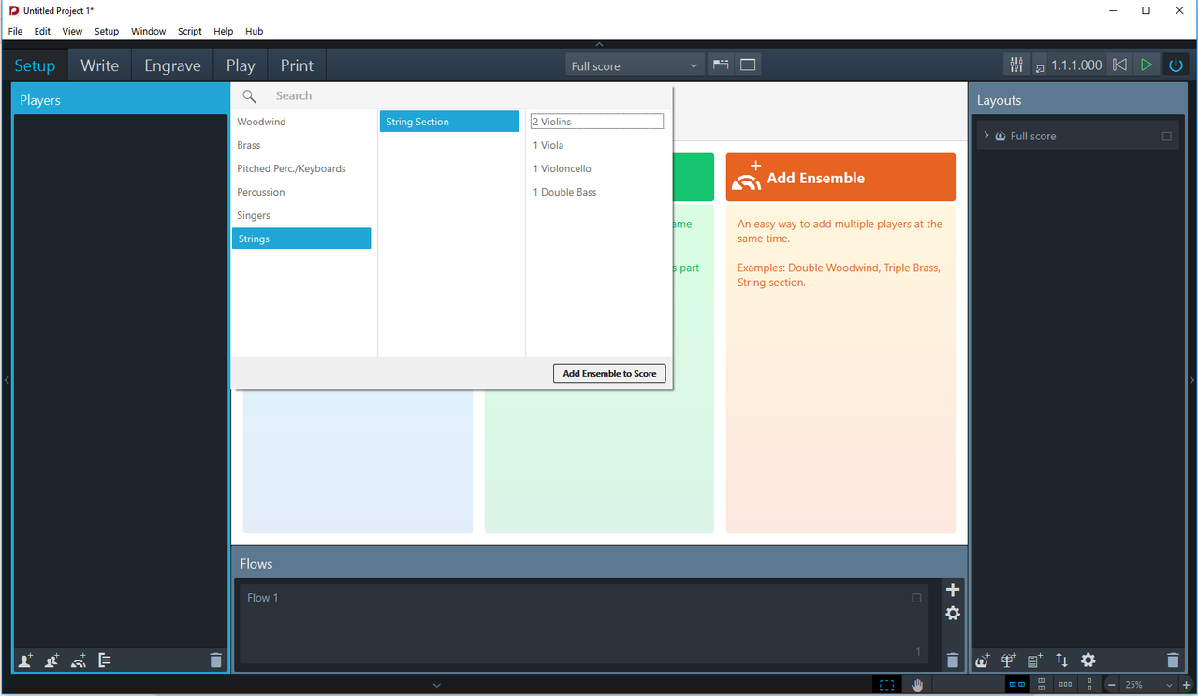Switch to Play mode tab
1198x696 pixels.
click(241, 65)
